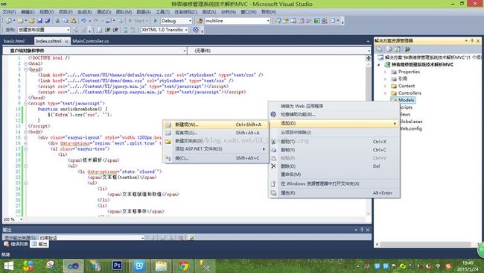This screenshot has height=273, width=484.
Task: Choose 重命名(M) in context menu
Action: coord(334,175)
